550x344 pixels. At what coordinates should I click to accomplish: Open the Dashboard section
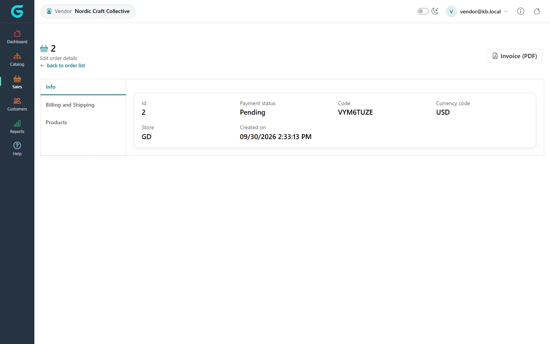click(17, 37)
